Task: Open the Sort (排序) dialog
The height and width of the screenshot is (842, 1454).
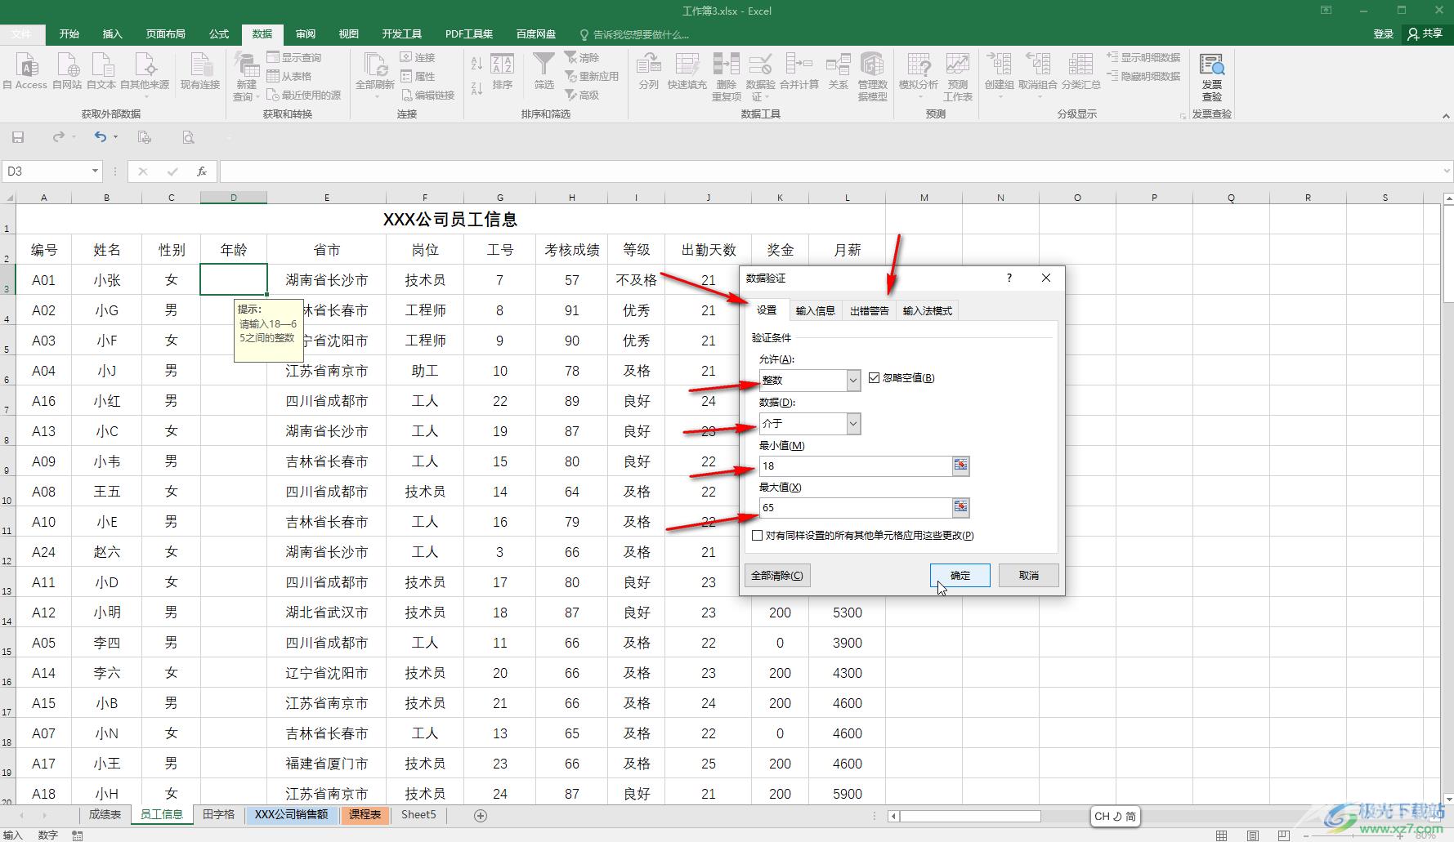Action: [503, 70]
